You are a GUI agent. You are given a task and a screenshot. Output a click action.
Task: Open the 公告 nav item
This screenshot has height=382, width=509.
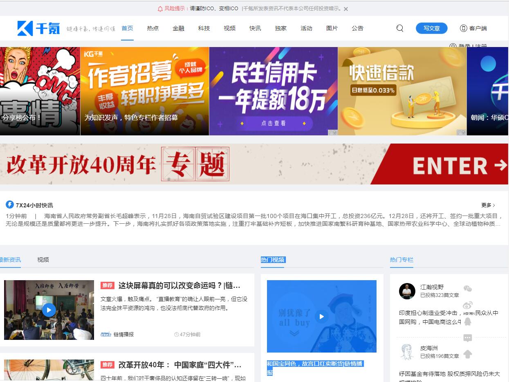point(357,28)
